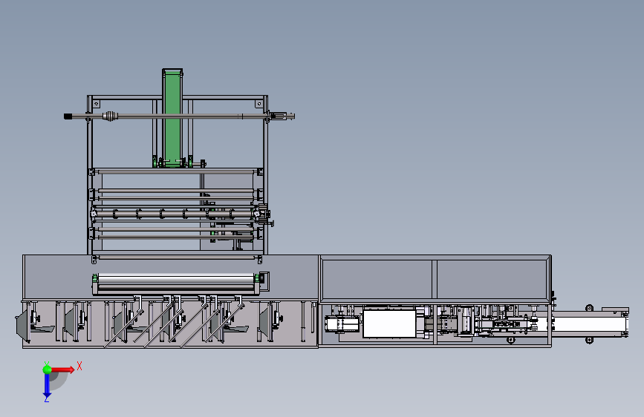This screenshot has width=644, height=417.
Task: Click the blue Z label of the triad
Action: tap(47, 399)
